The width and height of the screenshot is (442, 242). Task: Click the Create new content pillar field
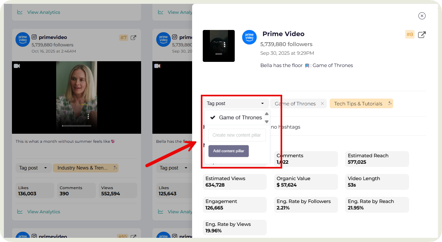[237, 135]
